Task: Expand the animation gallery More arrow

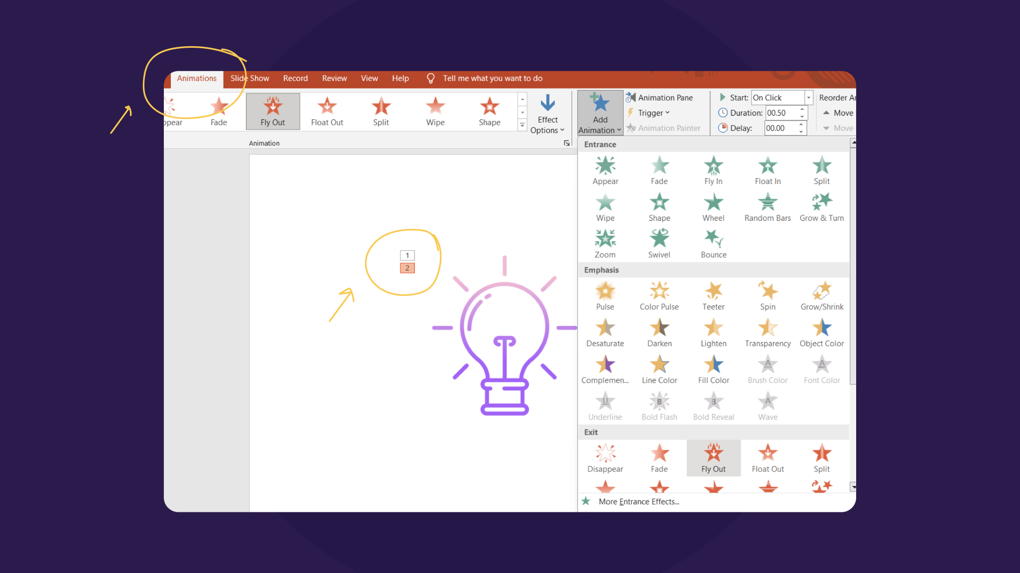Action: tap(522, 125)
